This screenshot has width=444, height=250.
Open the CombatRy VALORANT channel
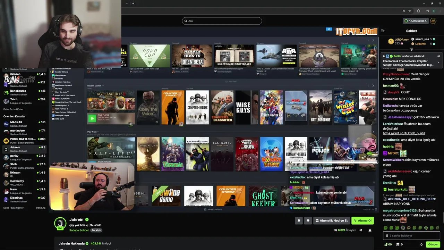[24, 183]
